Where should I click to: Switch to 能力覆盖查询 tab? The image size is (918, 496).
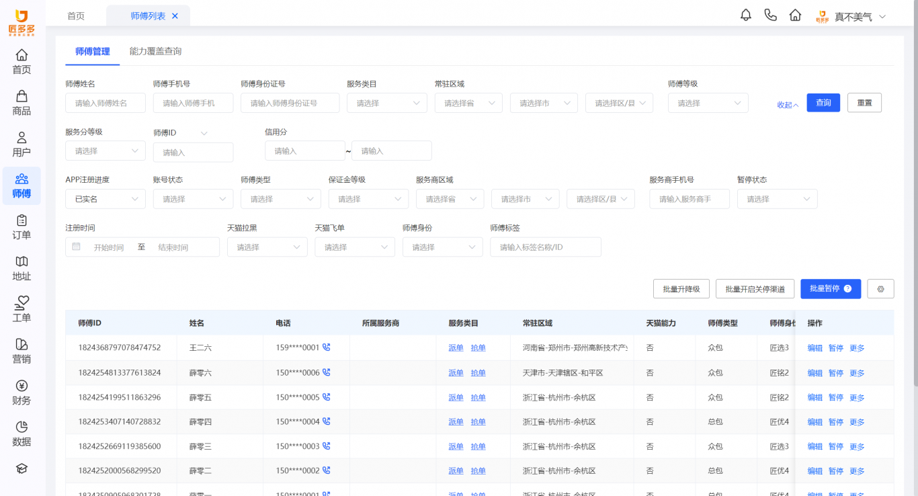(155, 51)
